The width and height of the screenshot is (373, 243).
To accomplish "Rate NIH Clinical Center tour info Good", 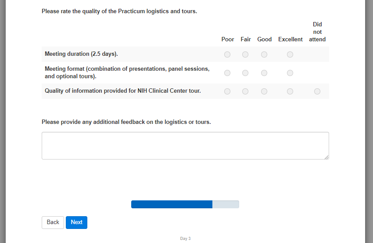I will [264, 91].
